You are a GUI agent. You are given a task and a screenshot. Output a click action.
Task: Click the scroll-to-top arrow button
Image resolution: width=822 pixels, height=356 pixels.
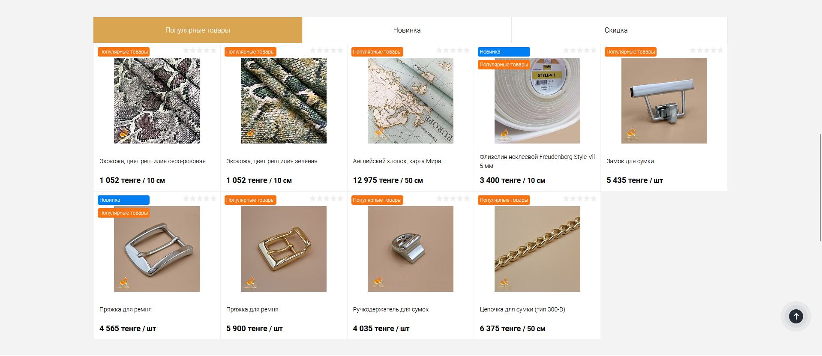click(796, 317)
